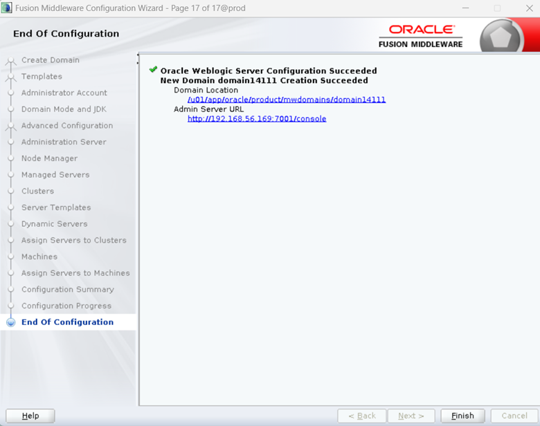The height and width of the screenshot is (426, 540).
Task: Select Assign Servers to Machines step
Action: pos(75,273)
